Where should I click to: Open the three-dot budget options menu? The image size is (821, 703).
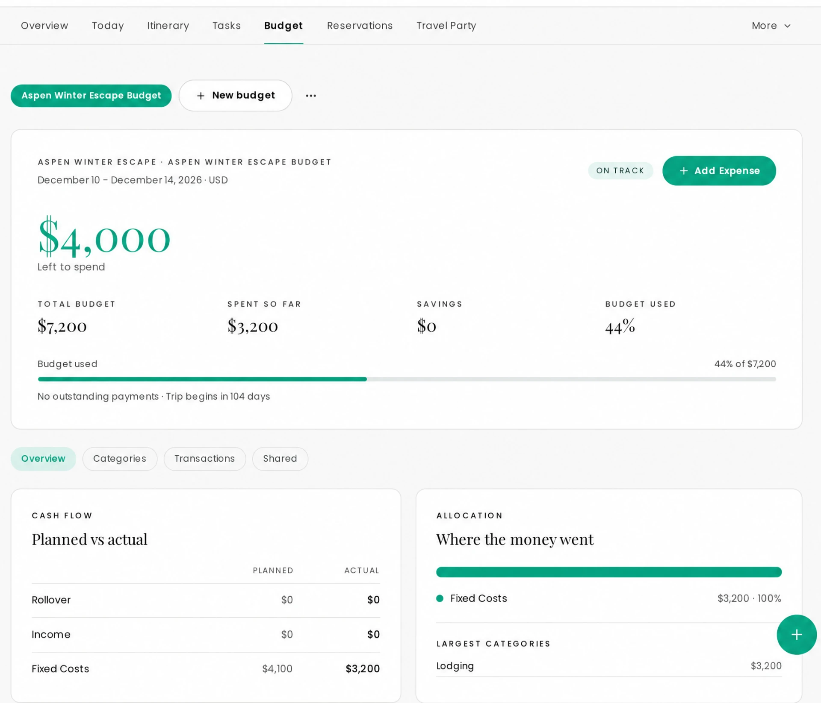[x=311, y=96]
